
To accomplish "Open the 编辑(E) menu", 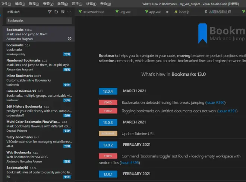I will pyautogui.click(x=20, y=4).
